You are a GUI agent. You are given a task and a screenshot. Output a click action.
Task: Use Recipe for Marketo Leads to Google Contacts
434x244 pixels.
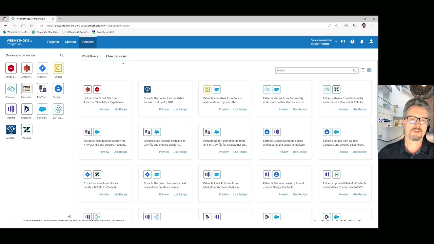click(x=300, y=194)
